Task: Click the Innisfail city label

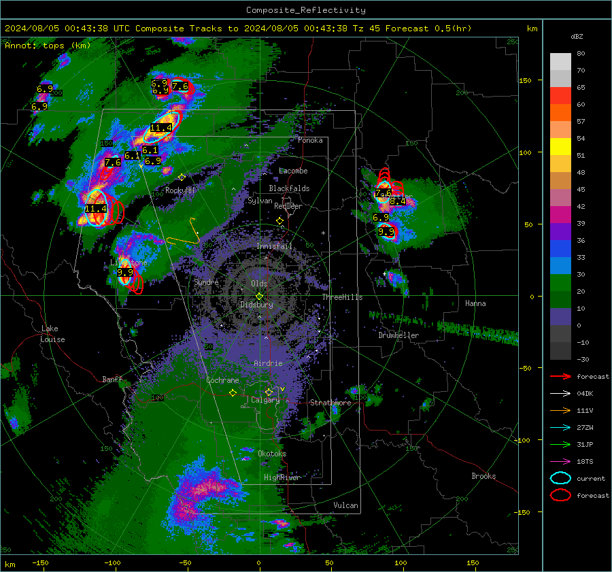Action: tap(274, 246)
